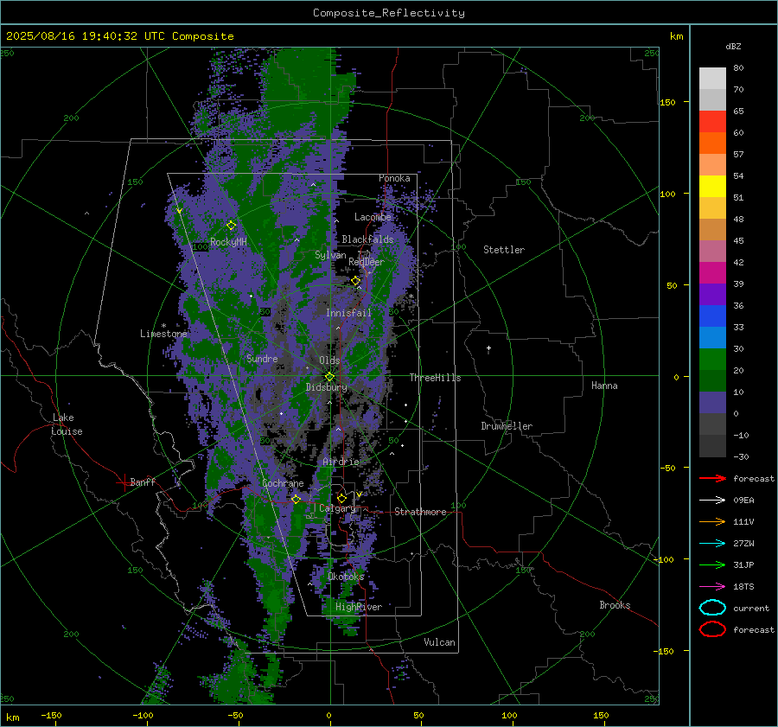Click the magenta 18TS arrow icon
Viewport: 778px width, 727px height.
point(712,587)
